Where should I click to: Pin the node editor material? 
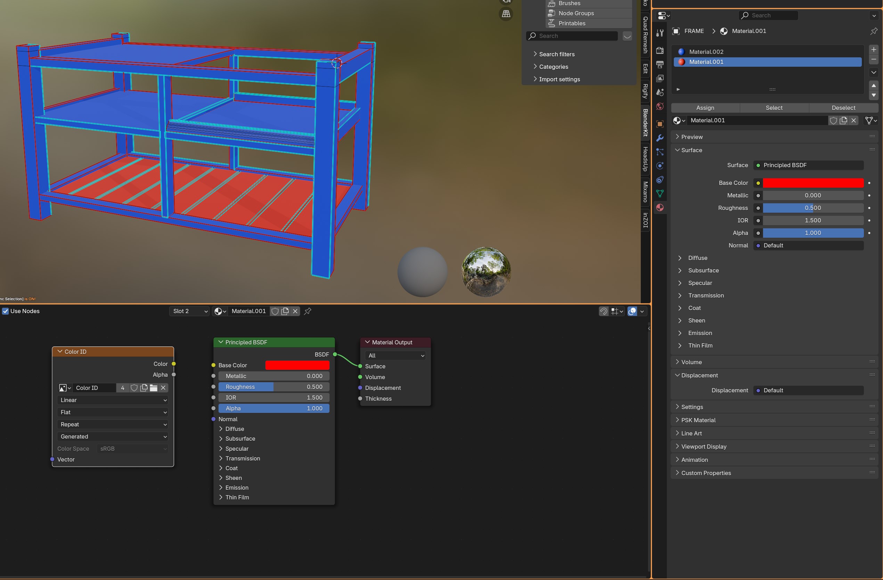click(308, 311)
